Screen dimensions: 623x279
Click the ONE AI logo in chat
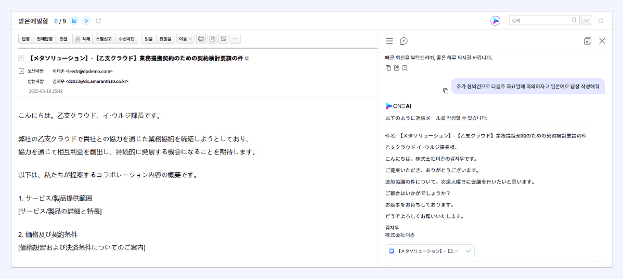(x=398, y=106)
